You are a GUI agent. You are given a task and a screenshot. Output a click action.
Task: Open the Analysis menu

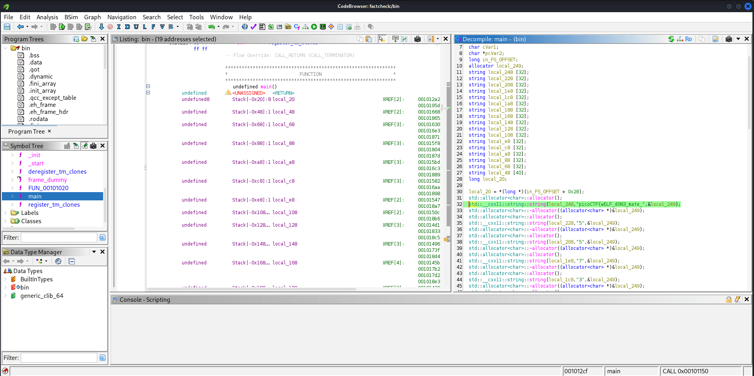point(47,17)
